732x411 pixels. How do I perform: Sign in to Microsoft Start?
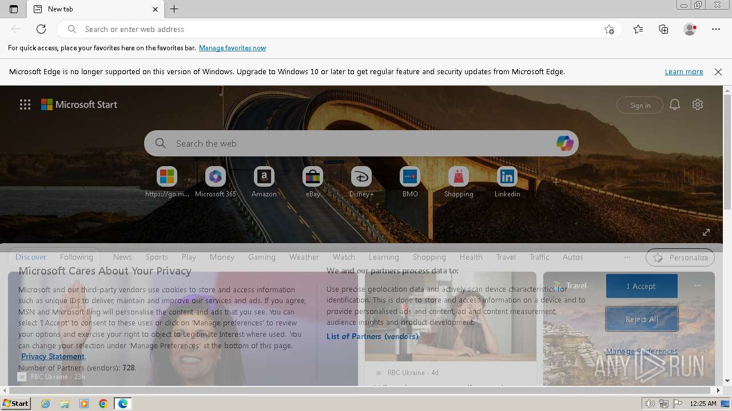[x=640, y=105]
